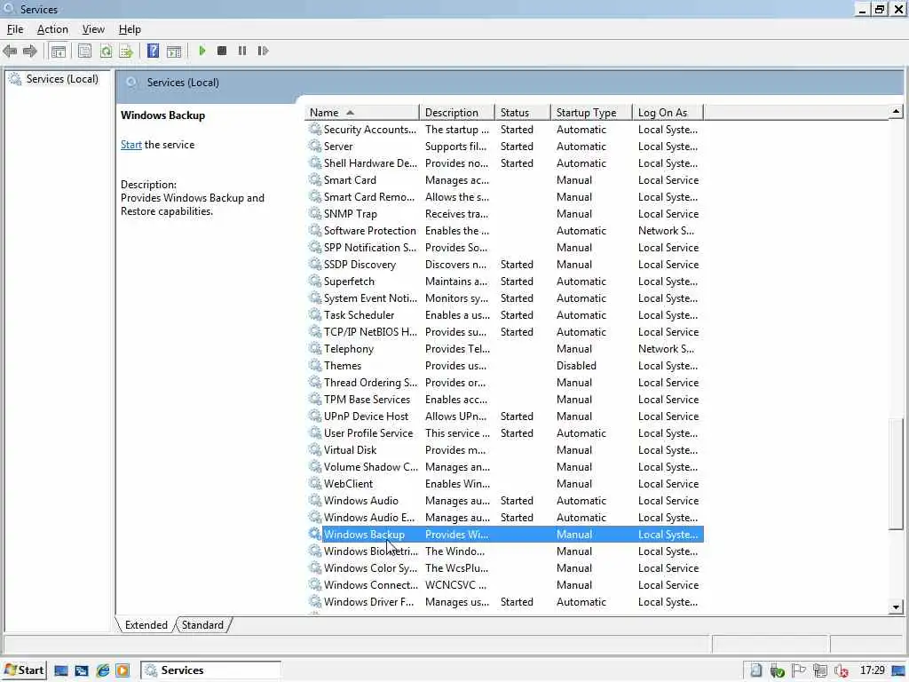Image resolution: width=909 pixels, height=682 pixels.
Task: Sort by the Description column header
Action: point(457,113)
